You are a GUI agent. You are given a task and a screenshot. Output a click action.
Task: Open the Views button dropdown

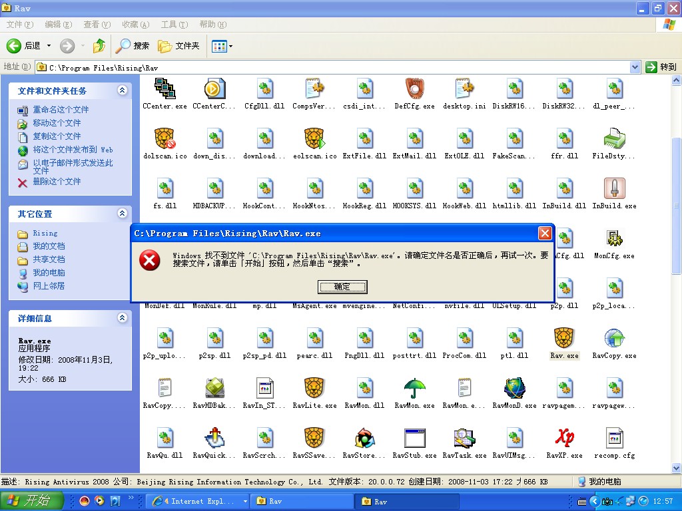230,46
